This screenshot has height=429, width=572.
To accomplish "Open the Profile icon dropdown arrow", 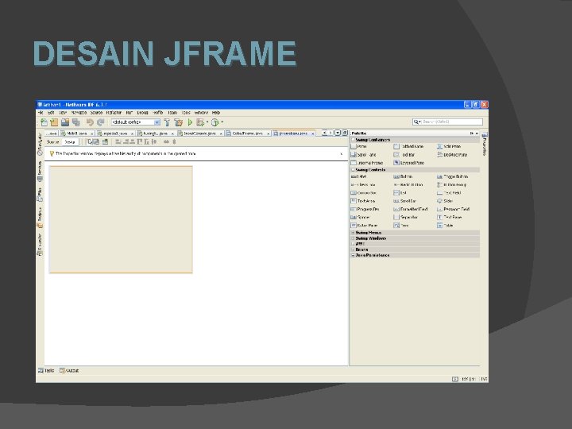I will click(222, 122).
